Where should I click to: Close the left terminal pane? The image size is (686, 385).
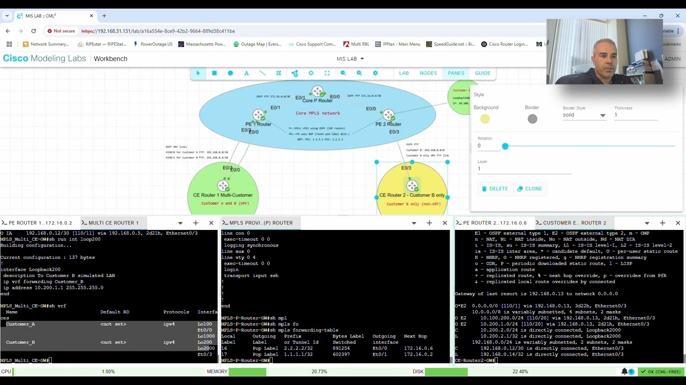point(211,222)
